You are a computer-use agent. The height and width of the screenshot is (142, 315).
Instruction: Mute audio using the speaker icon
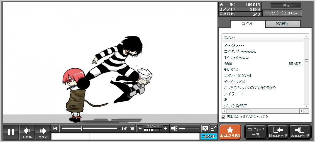coord(174,128)
